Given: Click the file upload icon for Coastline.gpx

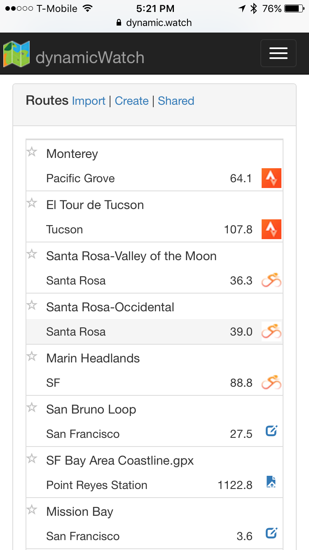Looking at the screenshot, I should 271,482.
